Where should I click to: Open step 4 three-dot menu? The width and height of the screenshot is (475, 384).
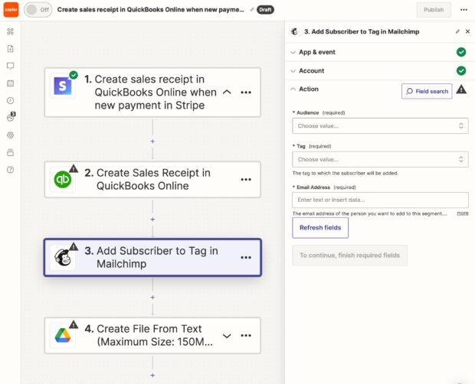pos(246,336)
